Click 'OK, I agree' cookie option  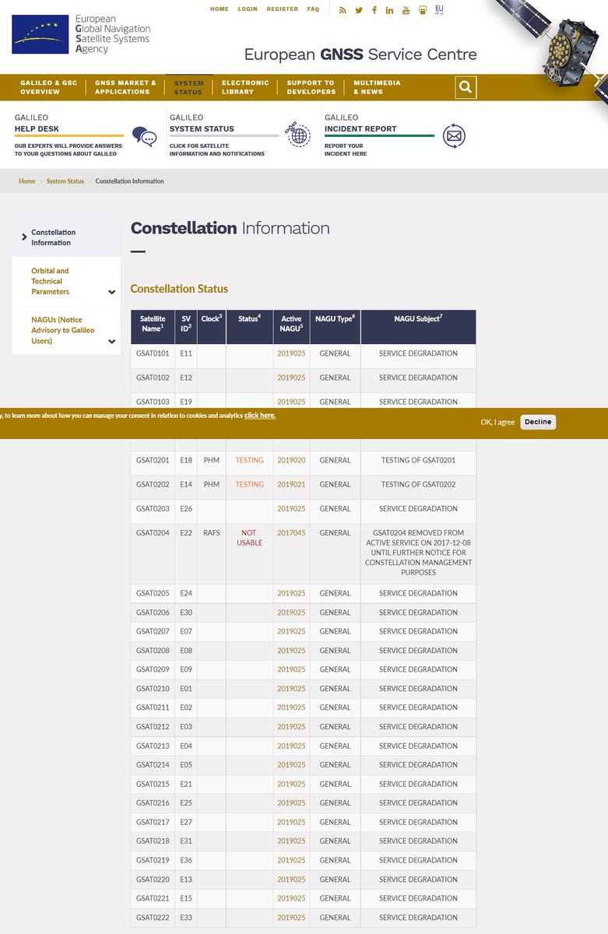point(497,422)
